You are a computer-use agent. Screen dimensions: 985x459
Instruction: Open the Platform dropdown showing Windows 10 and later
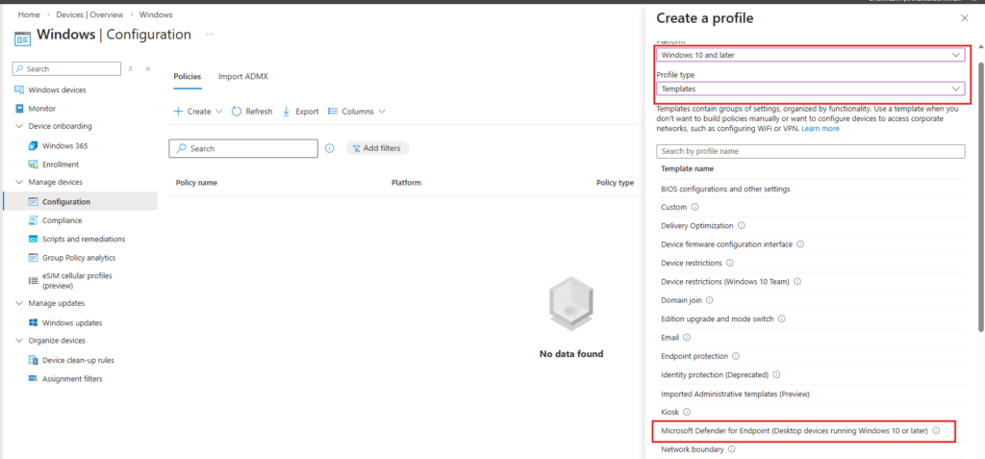pyautogui.click(x=810, y=56)
